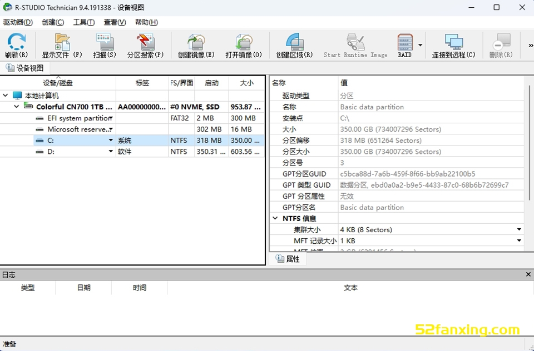
Task: Click the 软件 label cell
Action: (142, 152)
